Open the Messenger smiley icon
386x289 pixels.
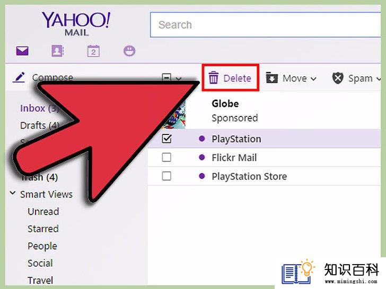[x=129, y=51]
